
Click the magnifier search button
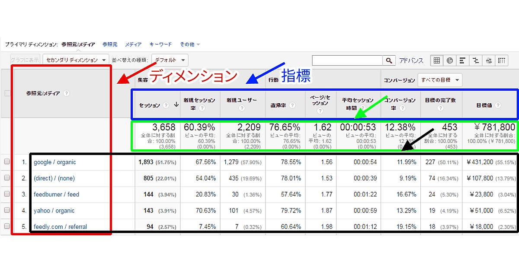pos(389,60)
